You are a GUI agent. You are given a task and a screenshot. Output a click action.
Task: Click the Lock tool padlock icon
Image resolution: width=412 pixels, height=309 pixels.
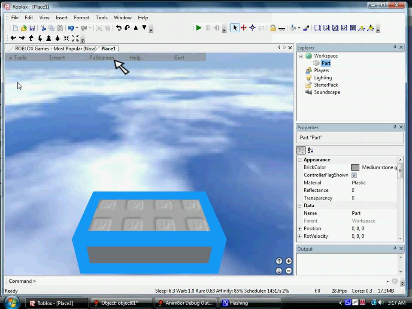[x=273, y=28]
